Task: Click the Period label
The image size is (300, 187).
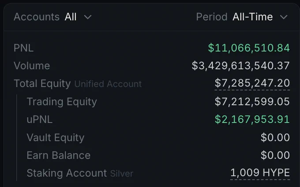Action: [212, 17]
